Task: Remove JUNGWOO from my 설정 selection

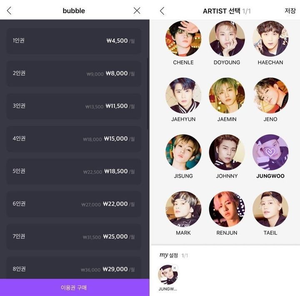Action: 175,268
